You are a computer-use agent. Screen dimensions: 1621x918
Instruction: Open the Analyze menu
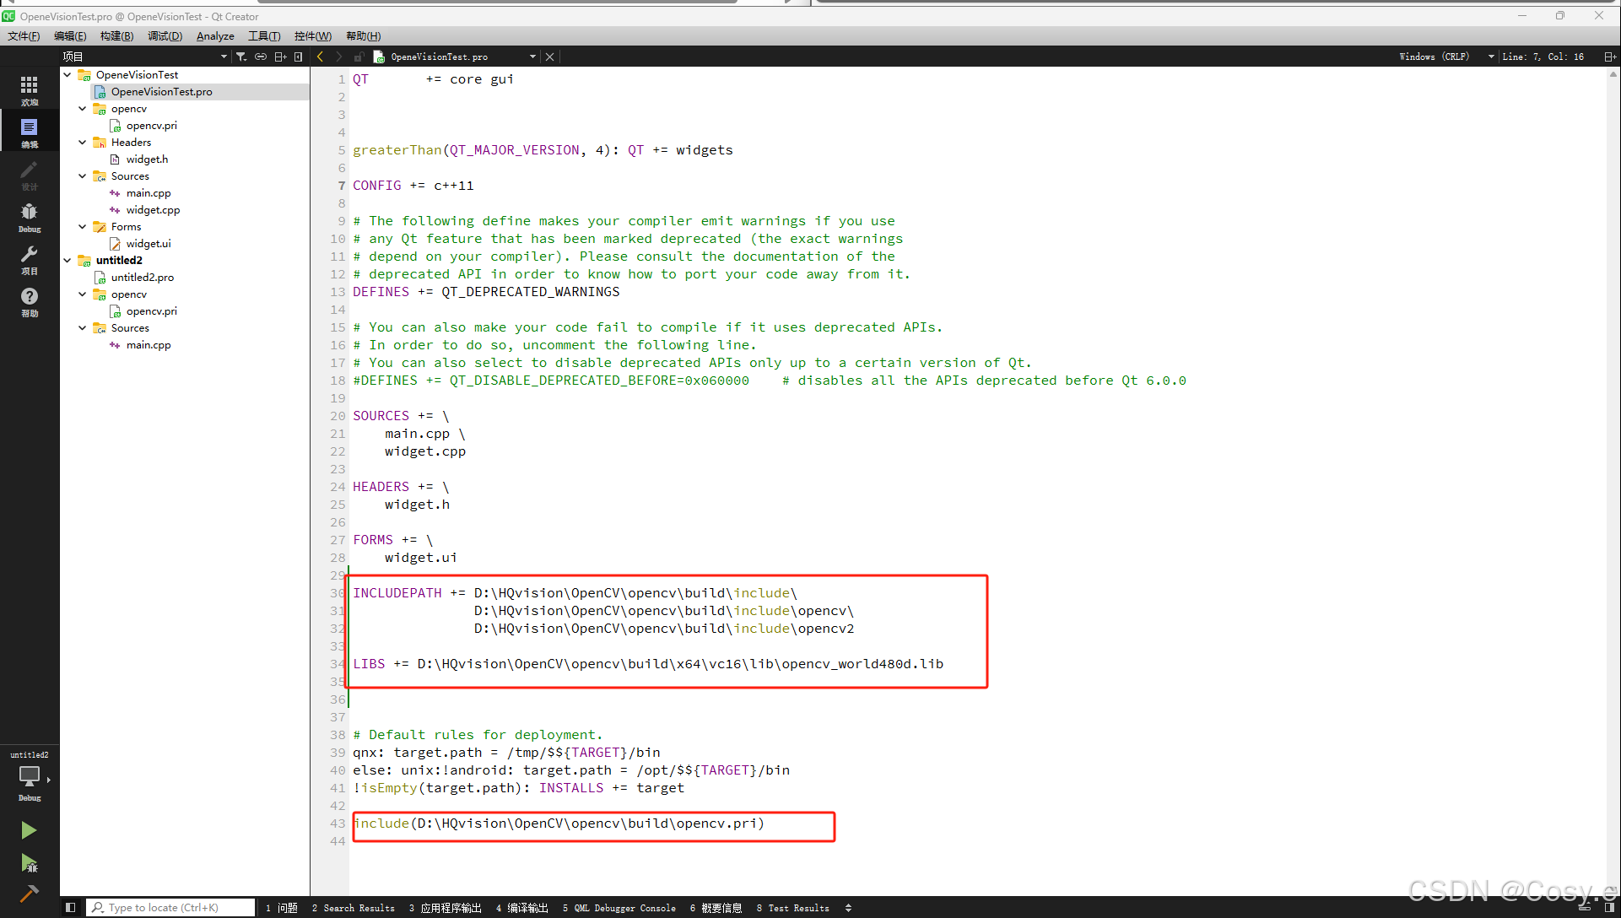[x=215, y=36]
